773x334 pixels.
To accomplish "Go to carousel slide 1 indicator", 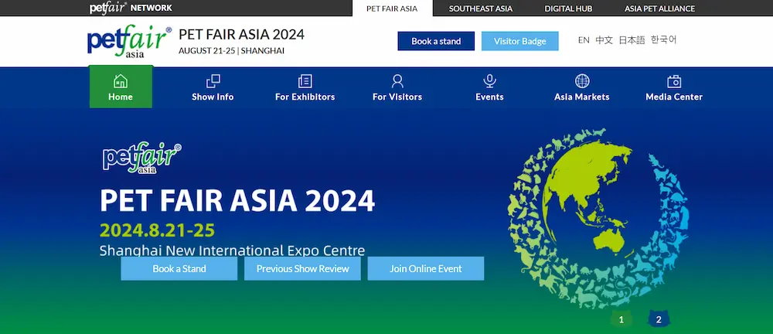I will 621,319.
